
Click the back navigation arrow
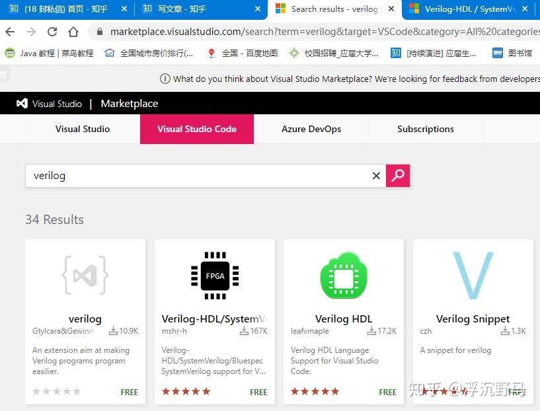pos(10,31)
